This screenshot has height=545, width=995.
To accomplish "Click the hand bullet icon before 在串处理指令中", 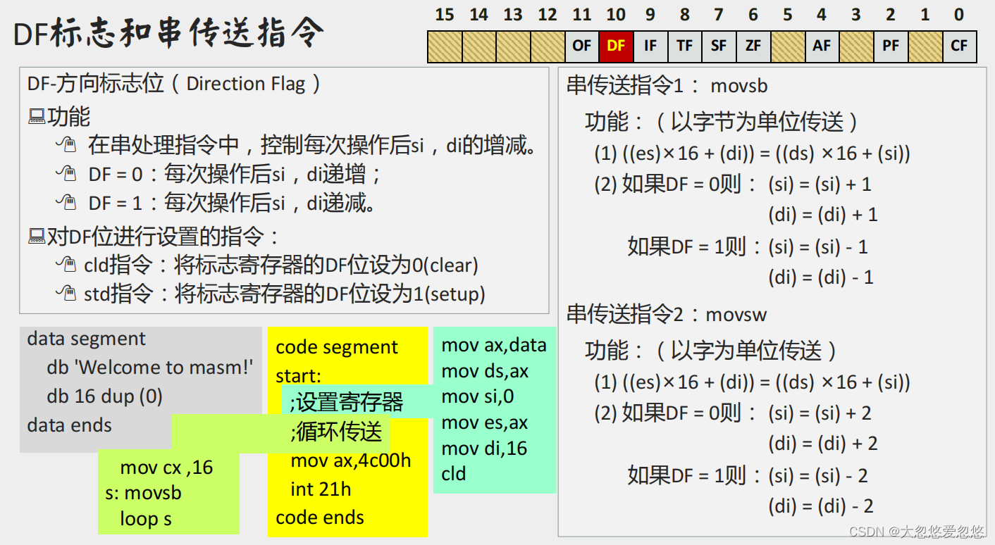I will point(66,146).
